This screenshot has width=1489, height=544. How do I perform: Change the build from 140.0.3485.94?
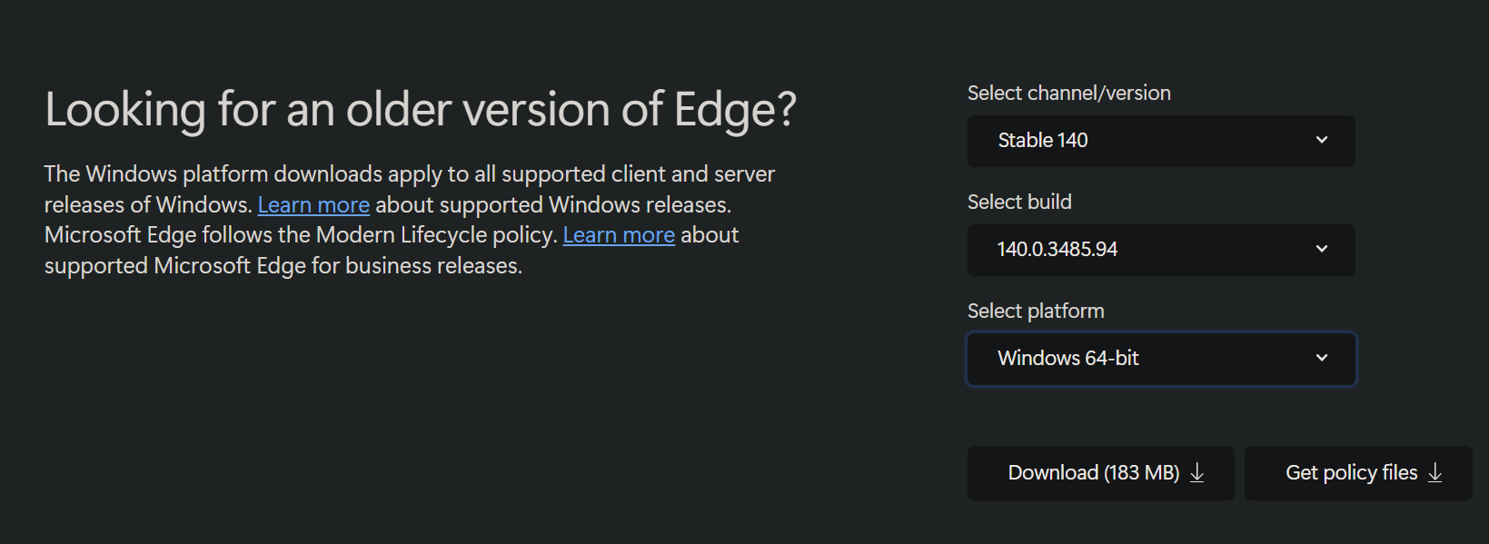pos(1161,250)
